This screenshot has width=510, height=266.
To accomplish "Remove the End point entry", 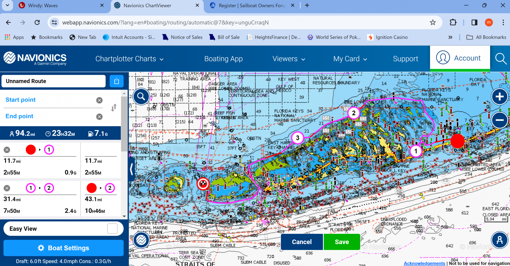I will (x=99, y=117).
